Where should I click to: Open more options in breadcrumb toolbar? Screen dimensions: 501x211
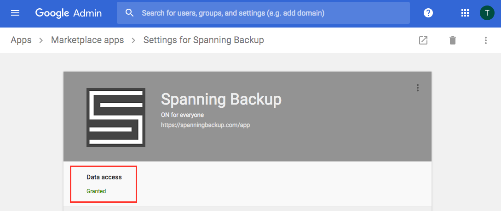click(486, 40)
